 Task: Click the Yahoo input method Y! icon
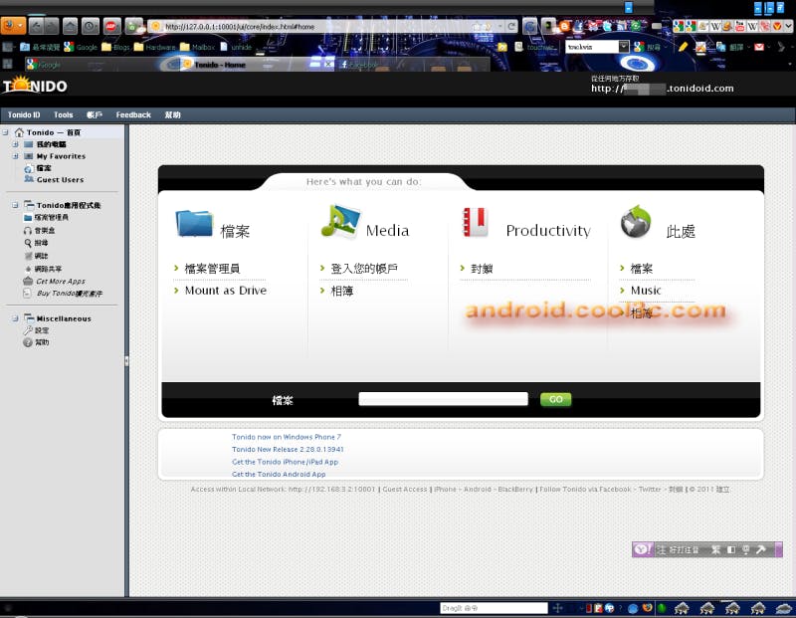(x=643, y=549)
